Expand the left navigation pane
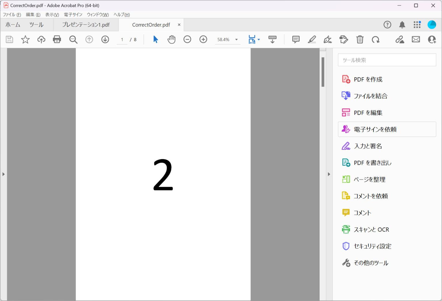442x301 pixels. [x=3, y=174]
